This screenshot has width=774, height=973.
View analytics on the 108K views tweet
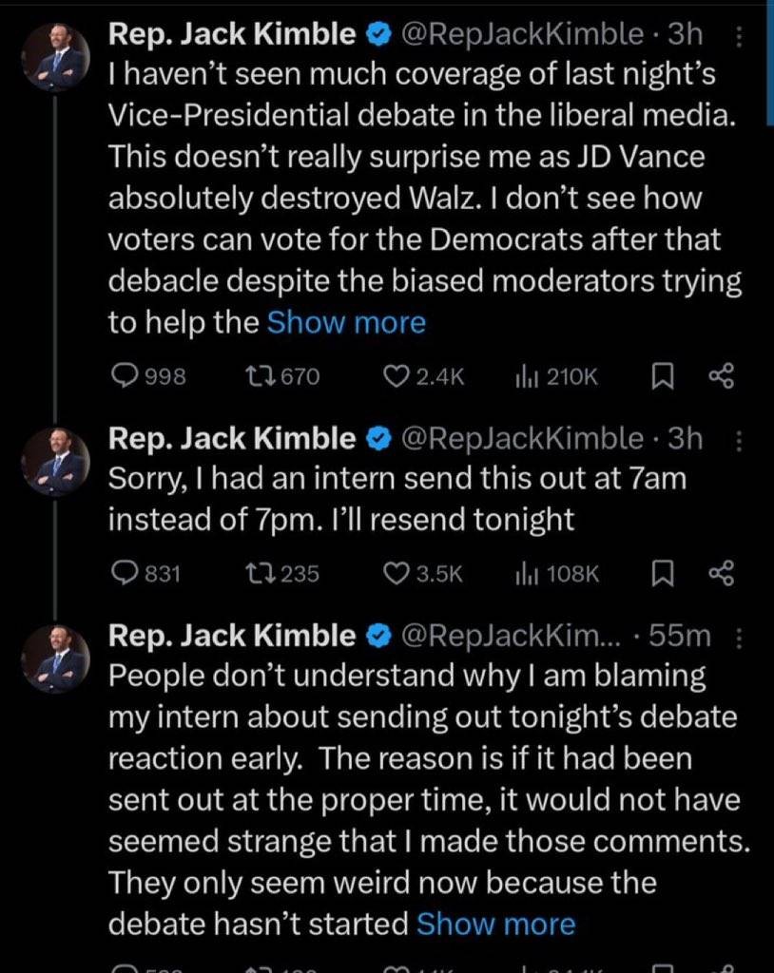(522, 573)
